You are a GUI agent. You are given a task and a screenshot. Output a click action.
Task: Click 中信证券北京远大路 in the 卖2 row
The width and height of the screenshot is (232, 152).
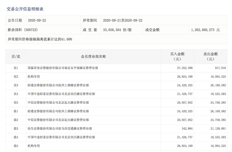[x=58, y=120]
